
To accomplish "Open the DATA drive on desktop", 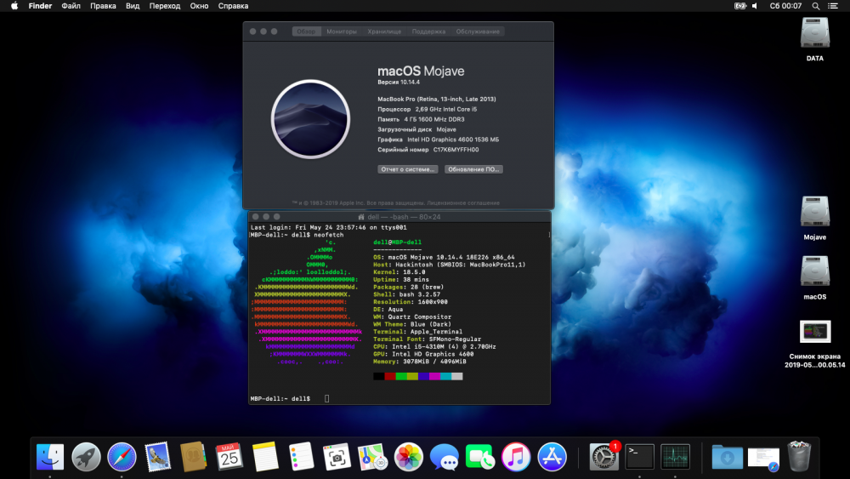I will [814, 34].
